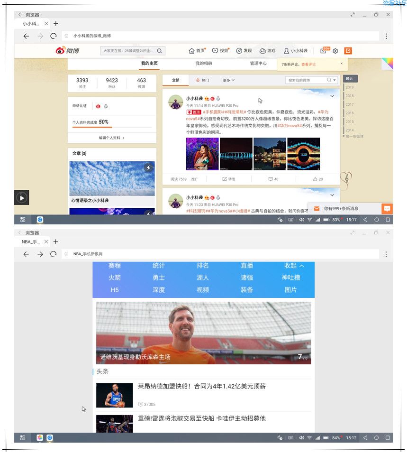Click 编辑个人资料 link

click(112, 138)
